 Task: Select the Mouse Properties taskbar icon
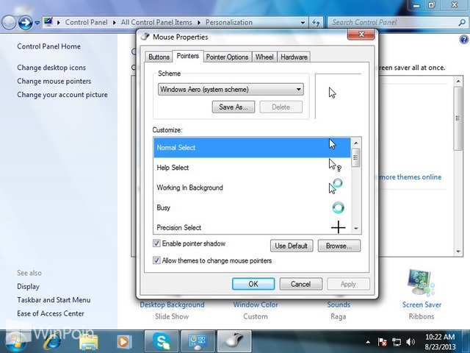click(234, 341)
